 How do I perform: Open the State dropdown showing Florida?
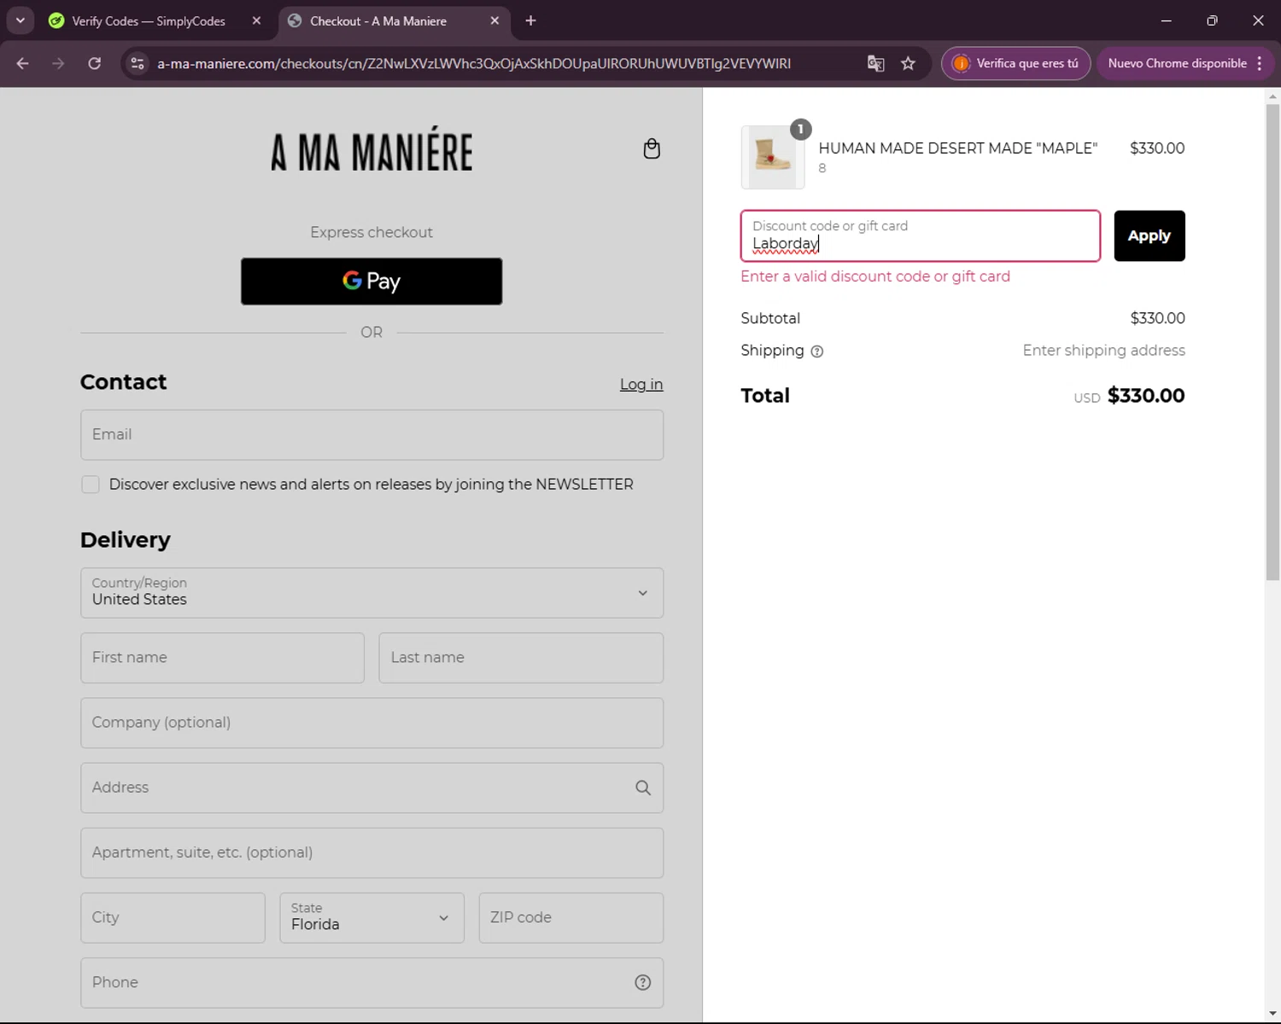pos(371,918)
